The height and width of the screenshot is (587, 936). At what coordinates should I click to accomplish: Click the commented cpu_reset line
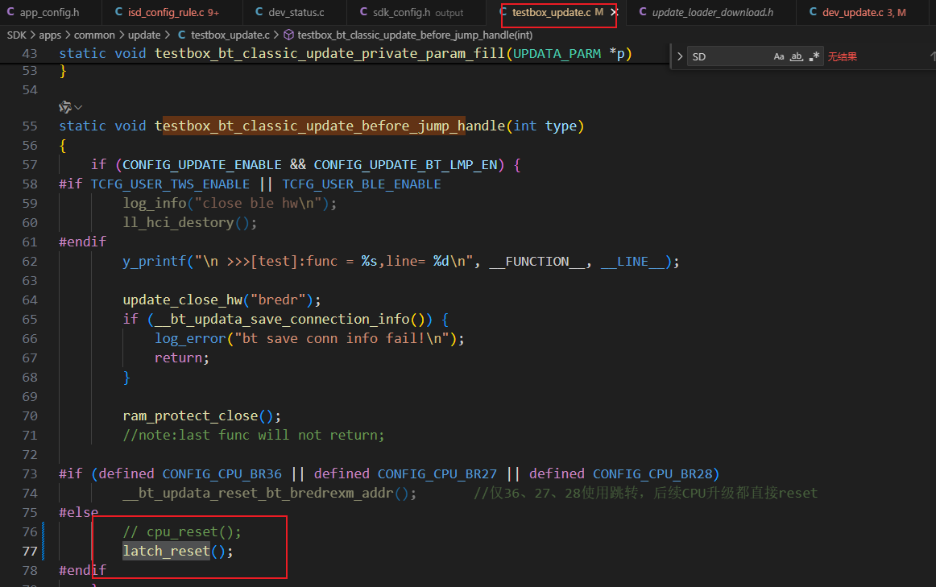click(182, 532)
